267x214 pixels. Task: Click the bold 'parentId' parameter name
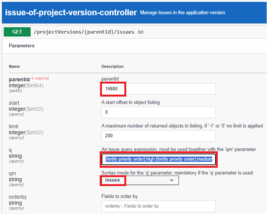pos(19,79)
